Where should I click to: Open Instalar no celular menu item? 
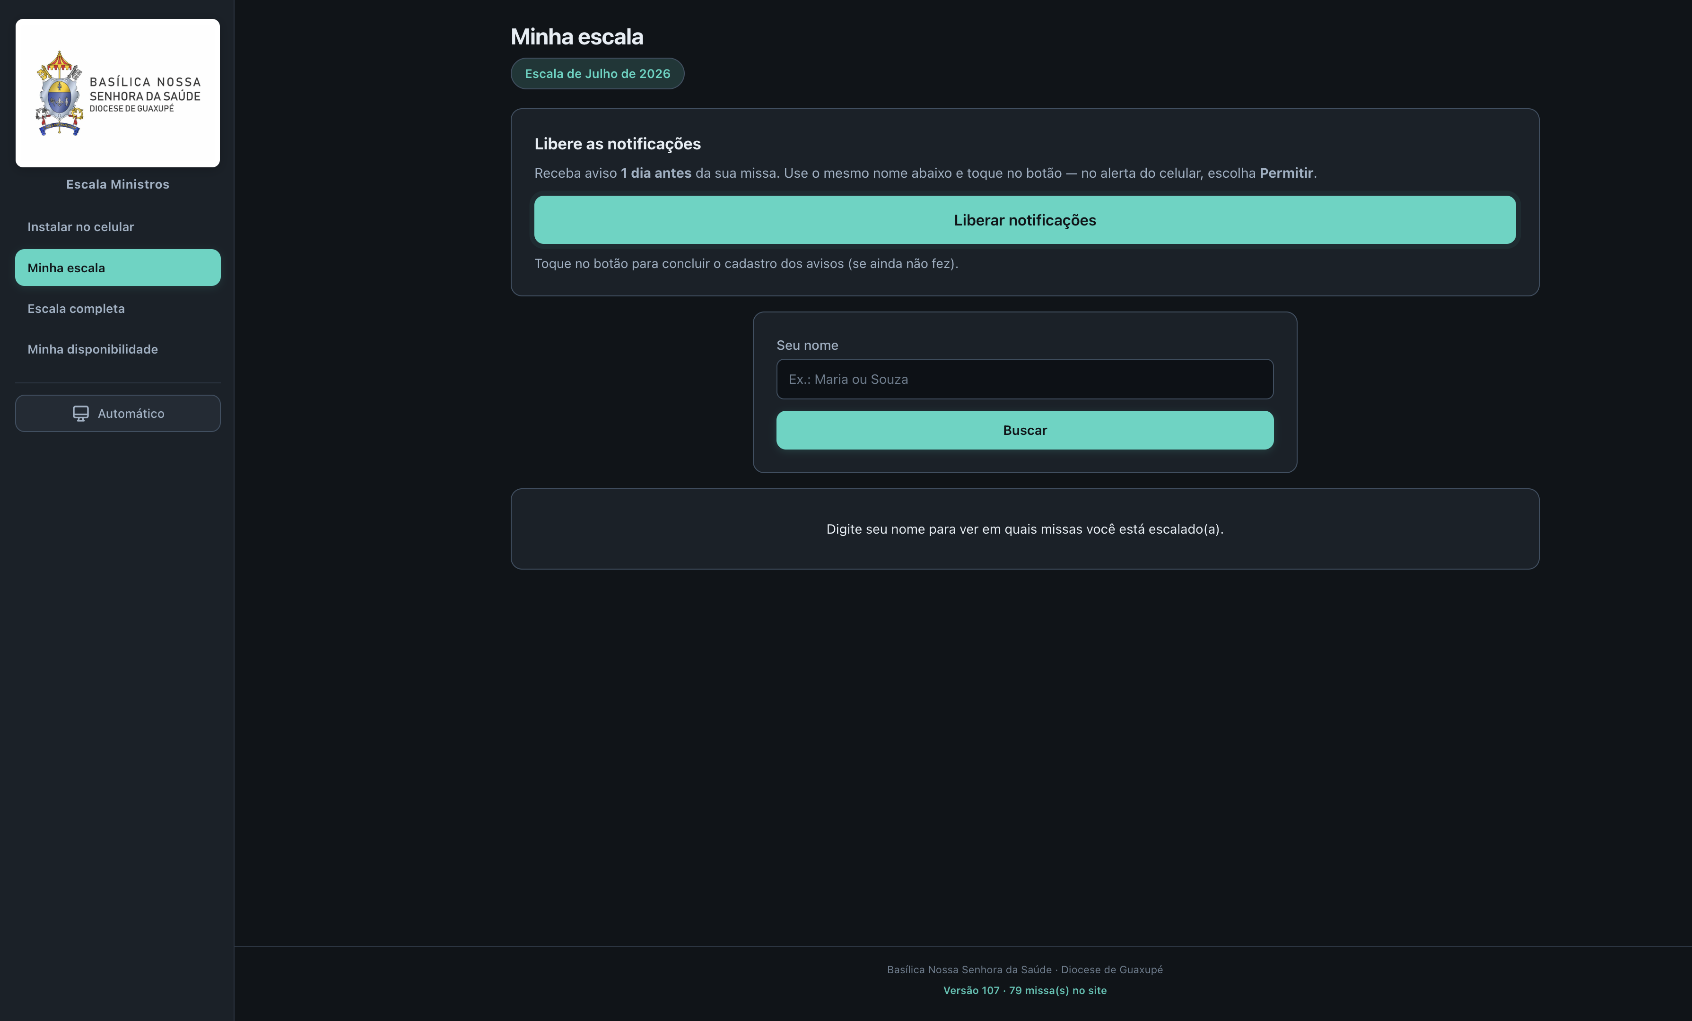pos(117,226)
